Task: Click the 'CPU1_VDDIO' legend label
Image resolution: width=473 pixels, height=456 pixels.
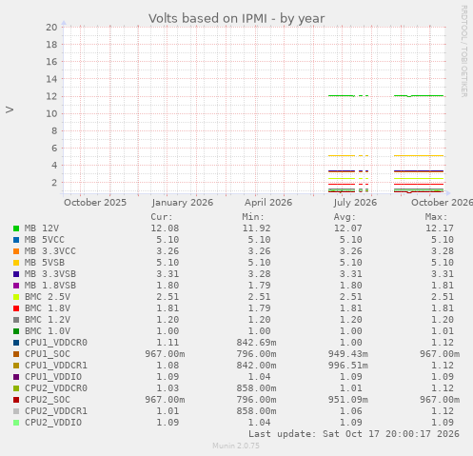Action: pyautogui.click(x=53, y=377)
